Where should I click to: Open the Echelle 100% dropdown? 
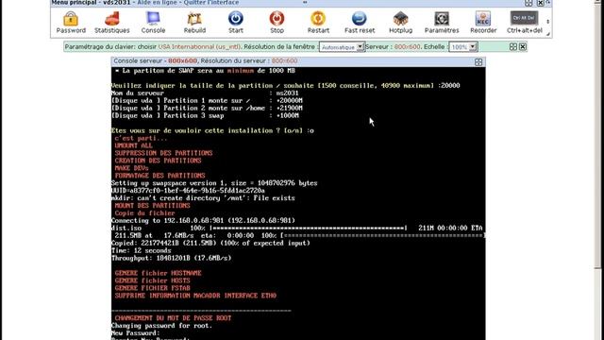(463, 47)
